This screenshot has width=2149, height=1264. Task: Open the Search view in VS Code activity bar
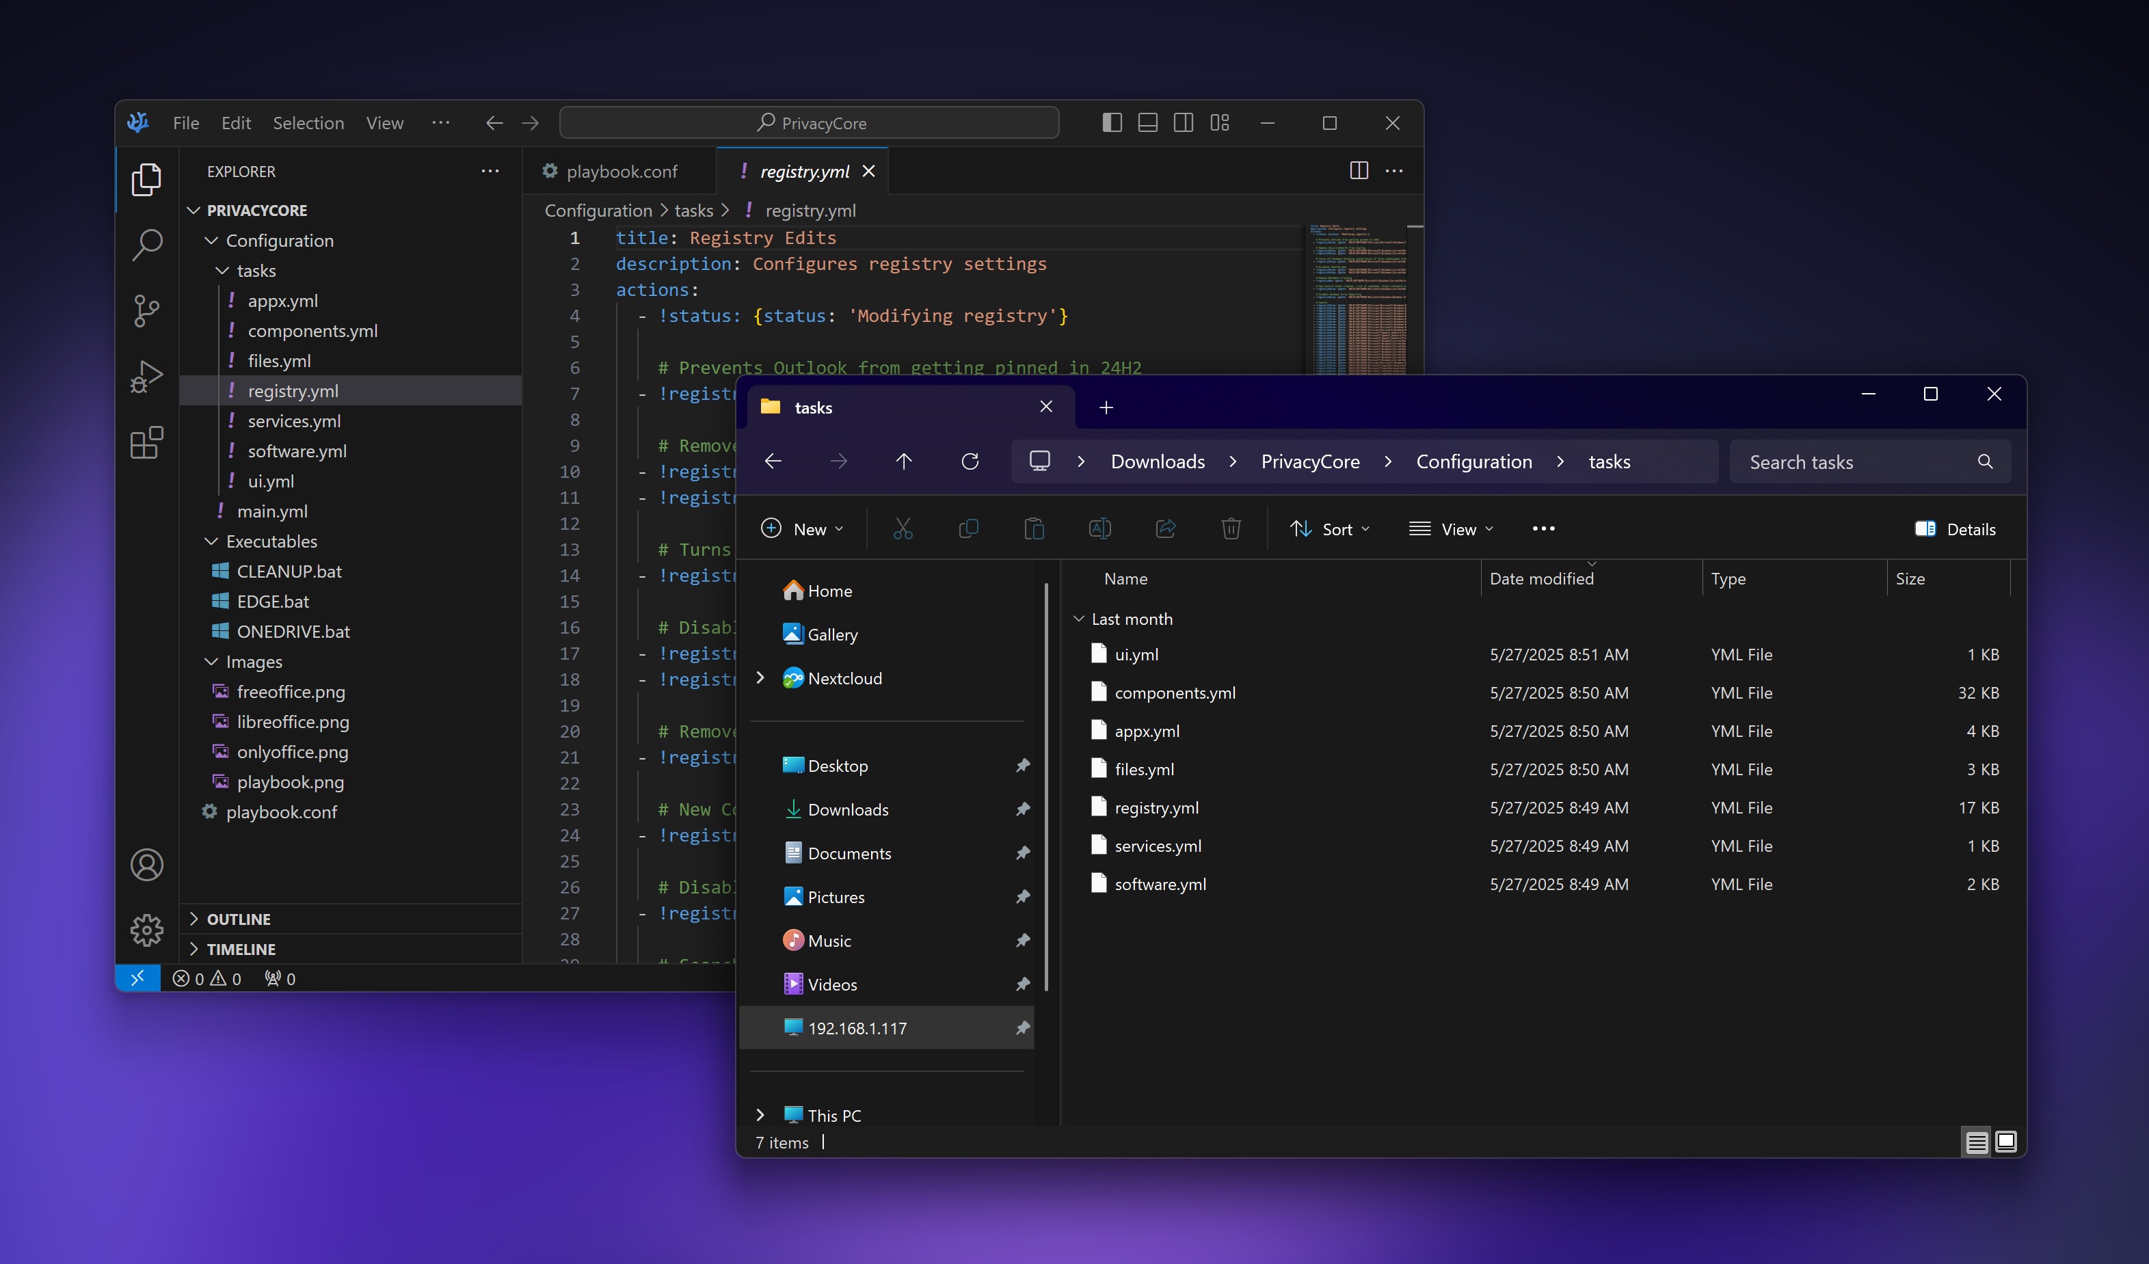(x=147, y=245)
